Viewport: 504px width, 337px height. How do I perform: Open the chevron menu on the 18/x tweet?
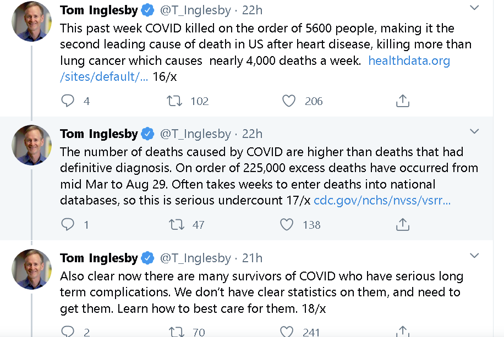tap(474, 256)
